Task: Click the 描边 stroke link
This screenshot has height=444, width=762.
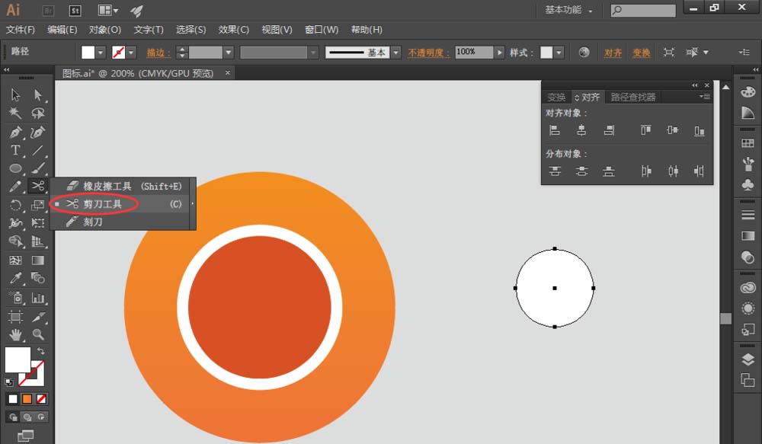Action: tap(158, 53)
